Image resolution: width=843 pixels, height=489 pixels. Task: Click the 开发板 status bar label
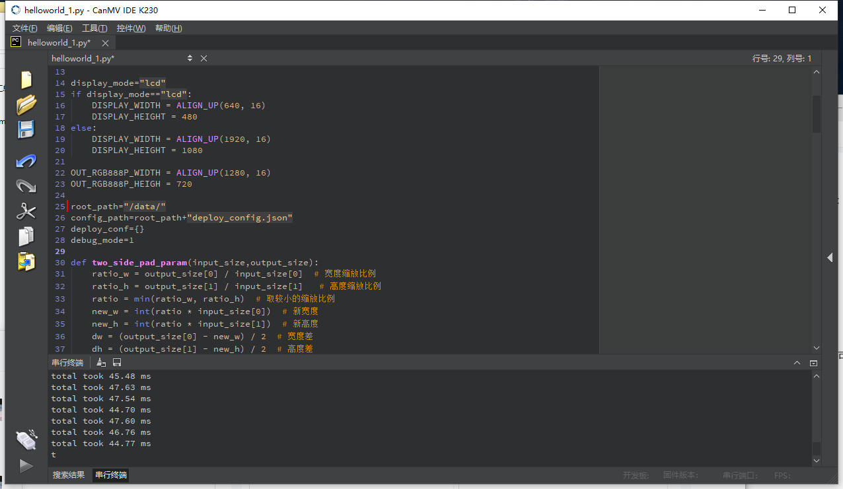click(636, 475)
